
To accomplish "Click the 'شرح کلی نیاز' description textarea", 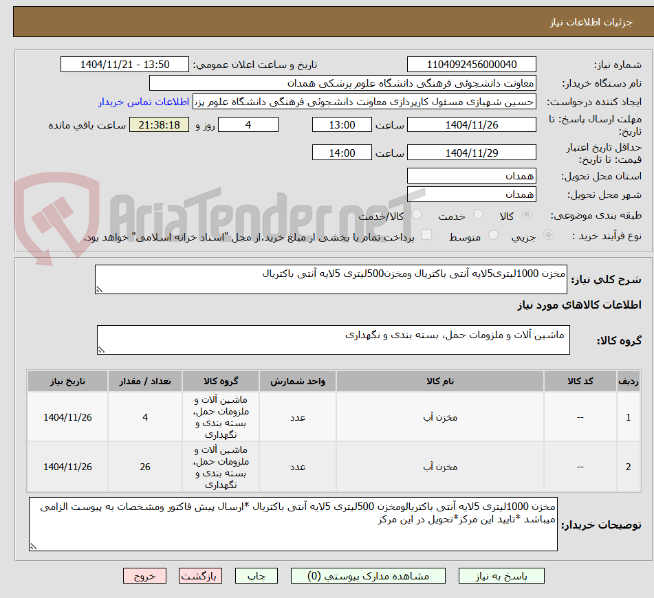I will tap(331, 279).
